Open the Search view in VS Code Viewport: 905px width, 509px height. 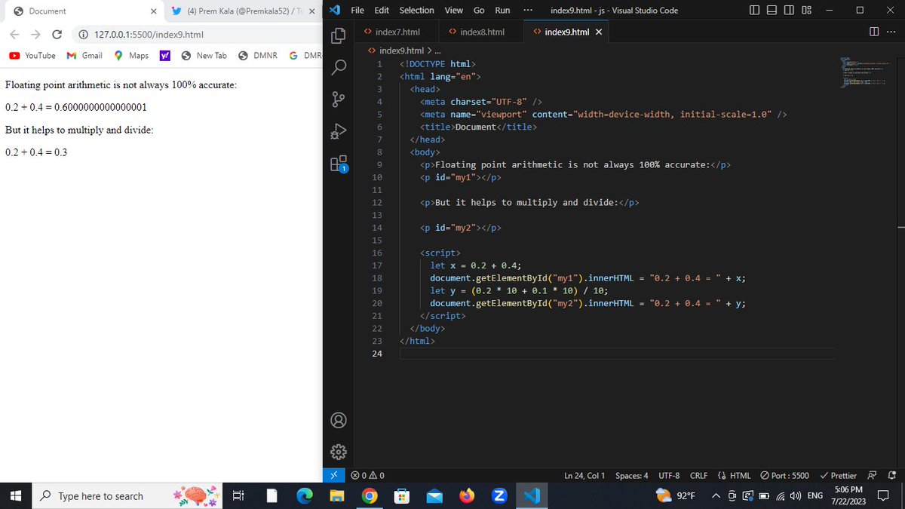coord(339,66)
